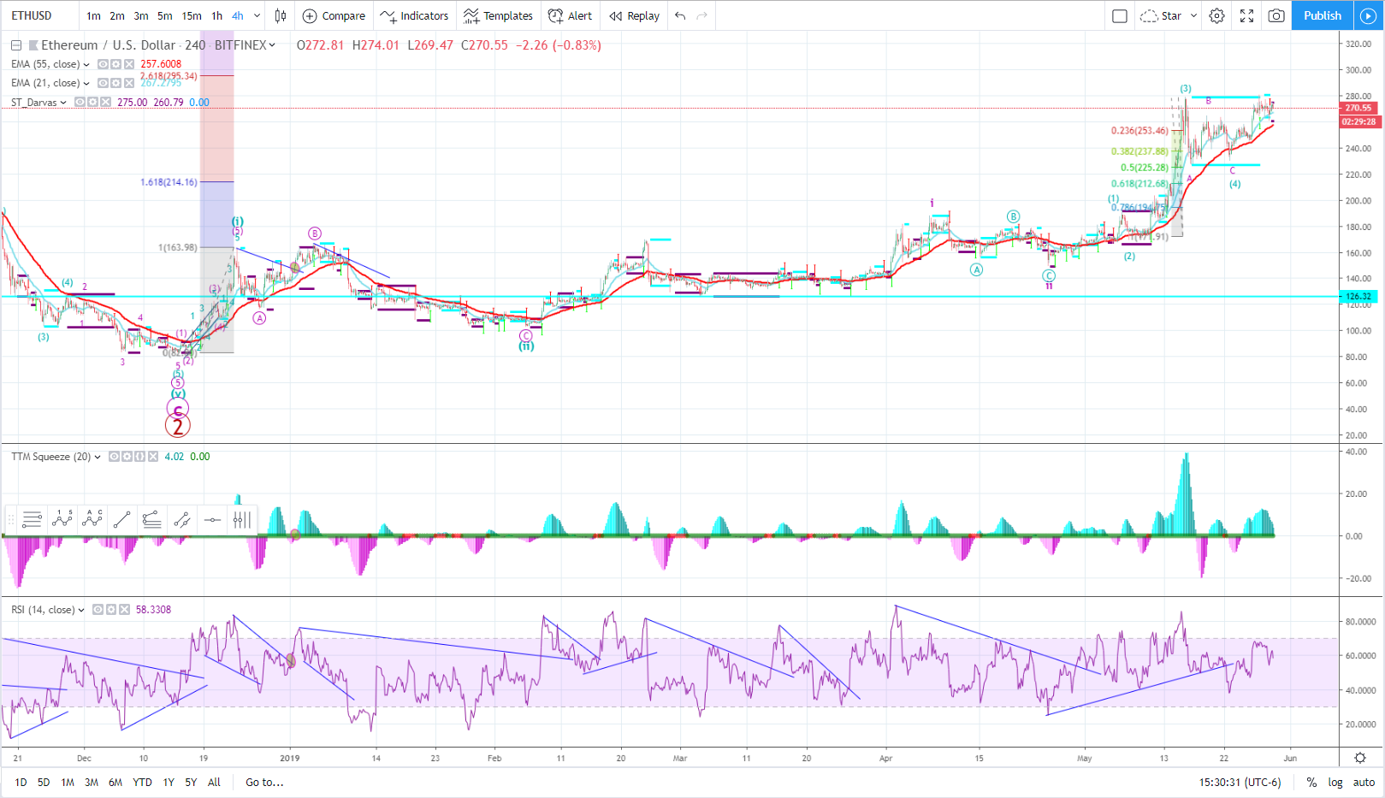Expand RSI (14, close) options dropdown
The width and height of the screenshot is (1385, 798).
(81, 610)
